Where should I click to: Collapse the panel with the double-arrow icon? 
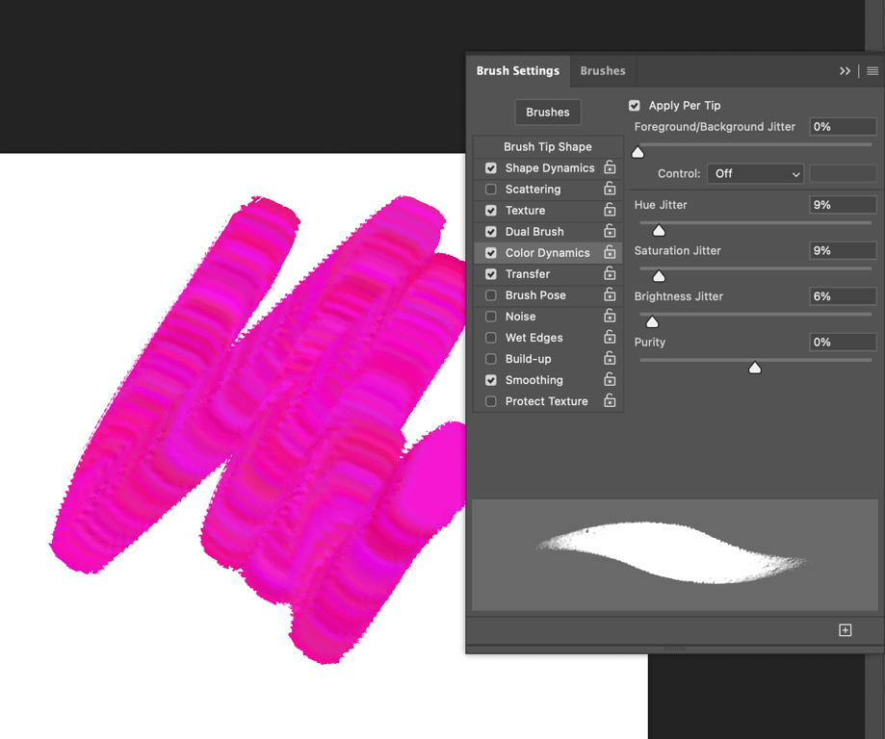click(845, 71)
